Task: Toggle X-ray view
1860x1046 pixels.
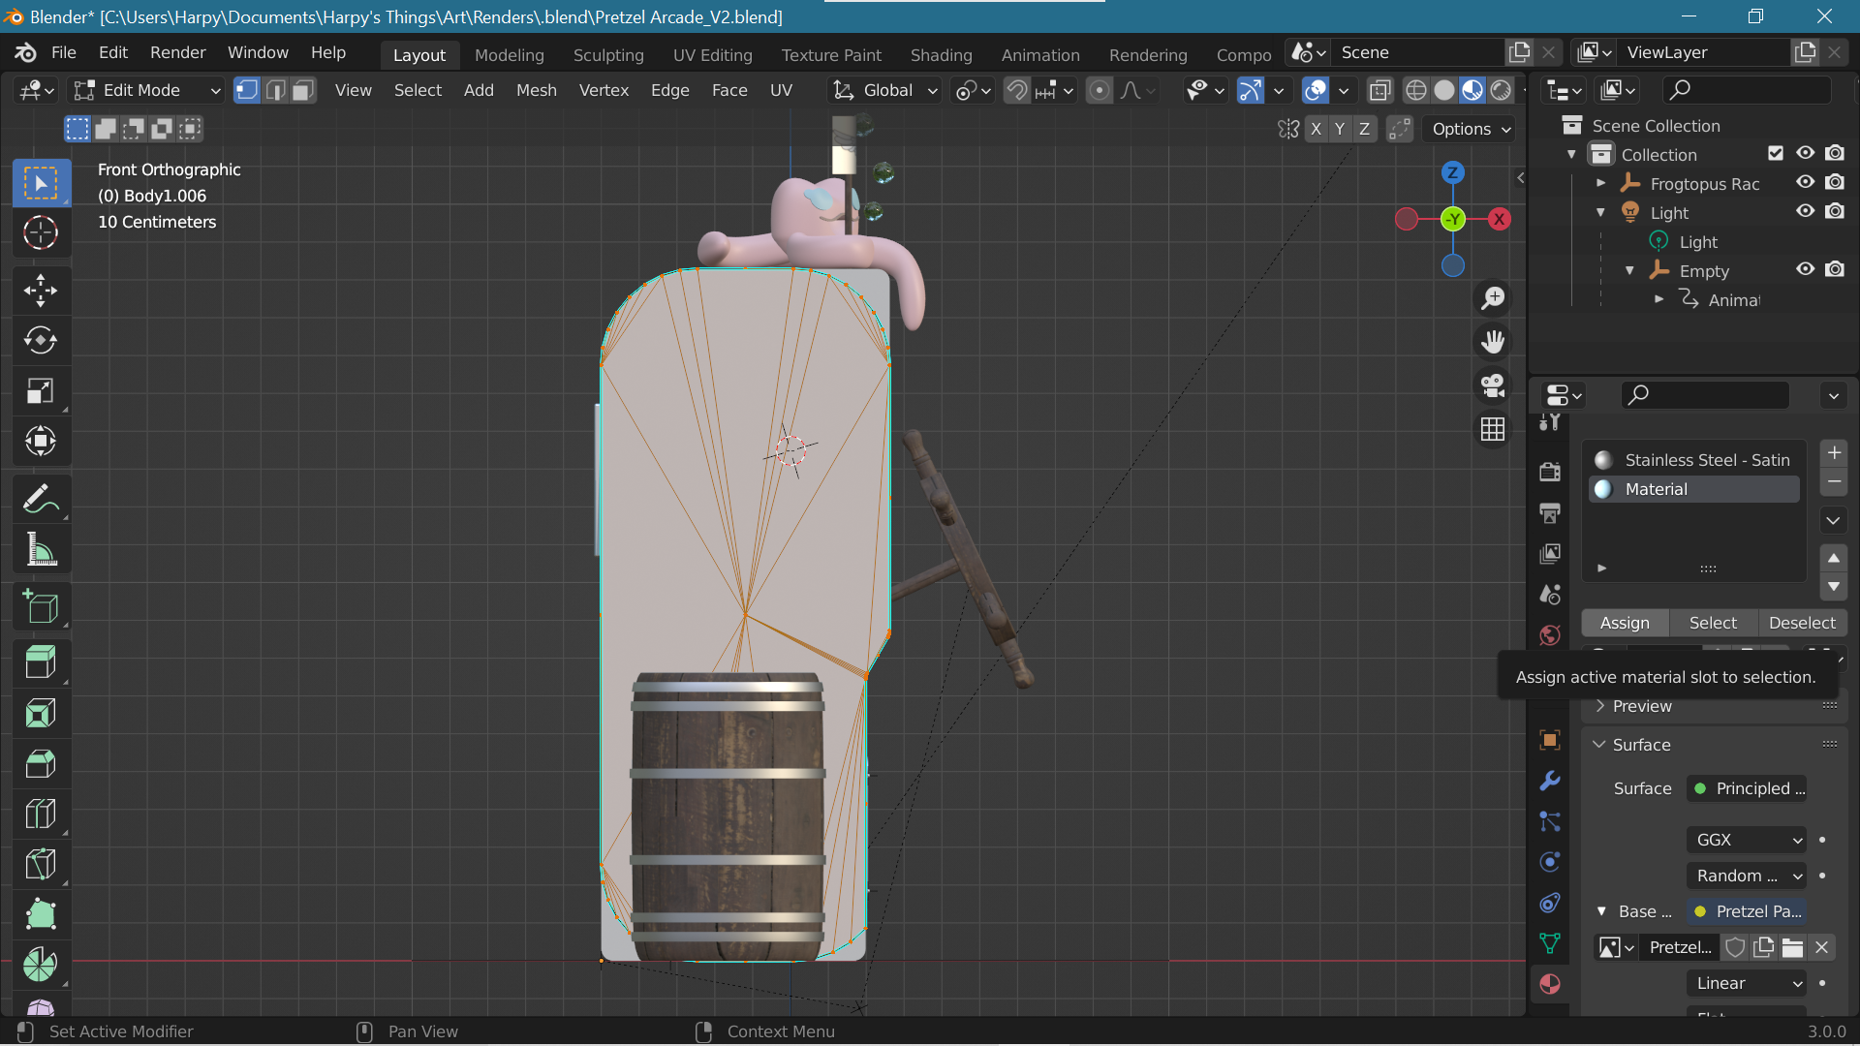Action: 1379,90
